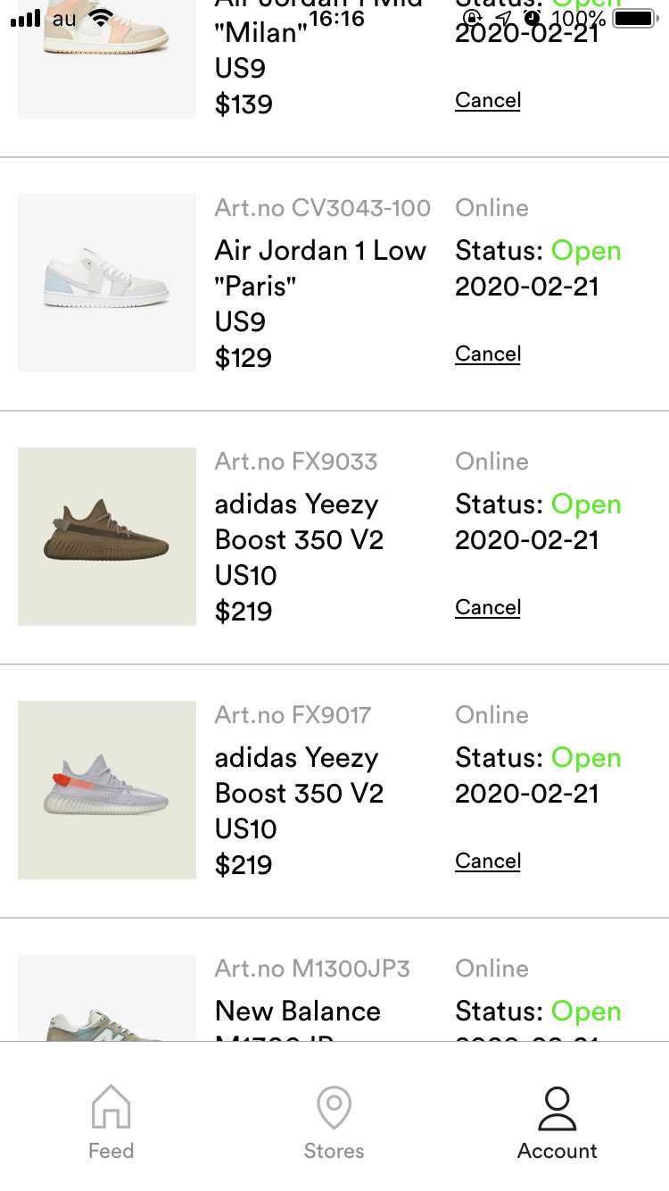Cancel the Air Jordan 1 Low Paris order

click(x=488, y=354)
